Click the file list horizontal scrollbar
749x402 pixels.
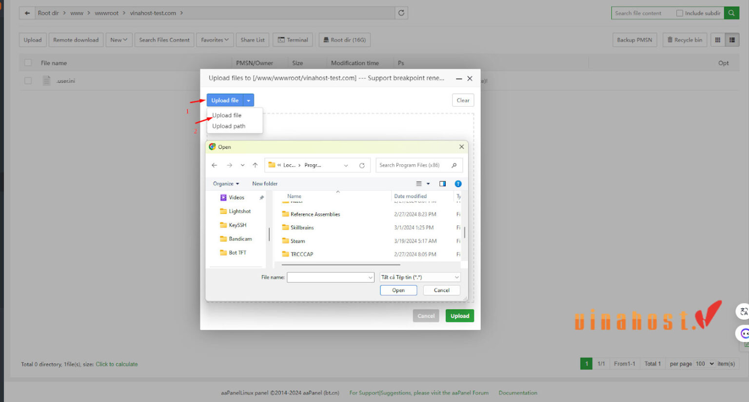tap(340, 265)
